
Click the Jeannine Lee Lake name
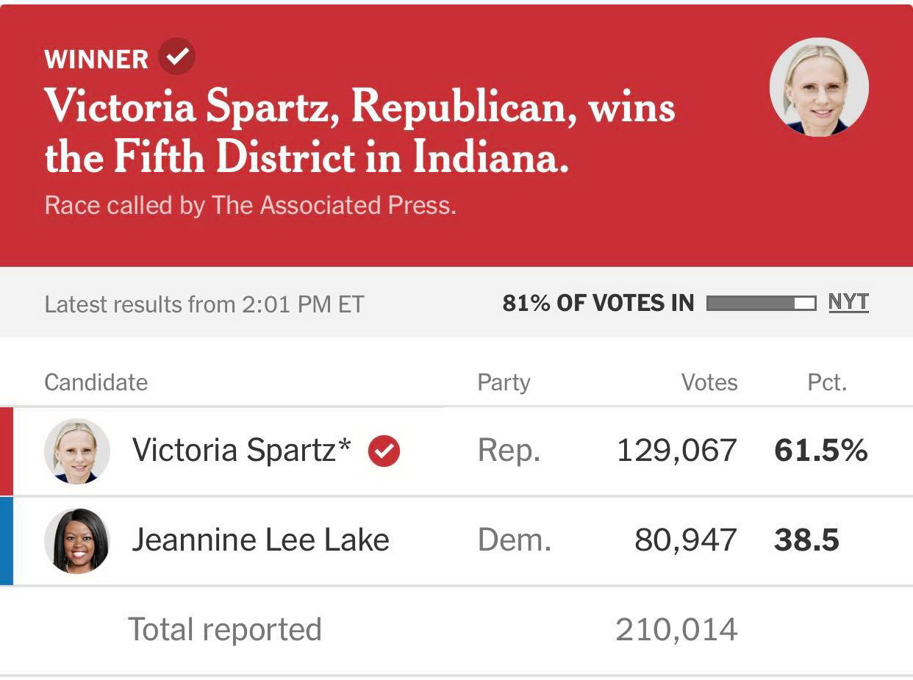260,540
